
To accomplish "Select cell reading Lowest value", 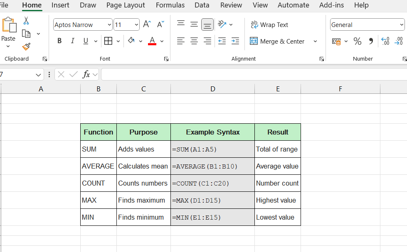I will pos(278,217).
